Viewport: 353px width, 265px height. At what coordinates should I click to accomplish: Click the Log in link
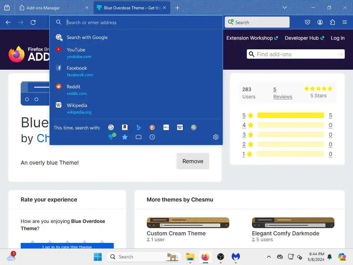click(338, 38)
